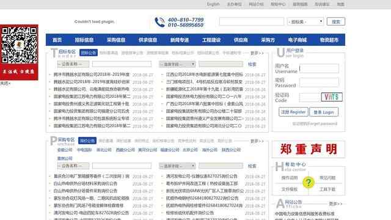Filter by 中电国际 company link
Viewport: 391px width, 220px height.
click(84, 150)
